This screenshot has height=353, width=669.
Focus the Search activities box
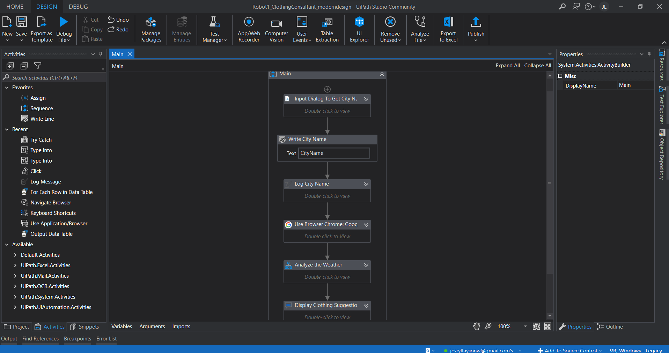[x=54, y=78]
